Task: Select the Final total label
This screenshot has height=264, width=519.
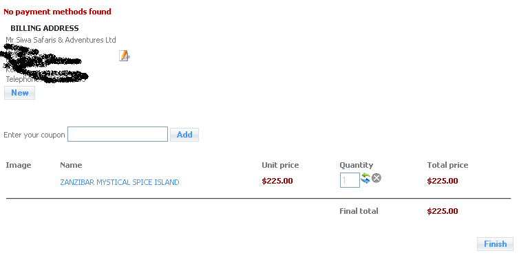Action: click(359, 211)
